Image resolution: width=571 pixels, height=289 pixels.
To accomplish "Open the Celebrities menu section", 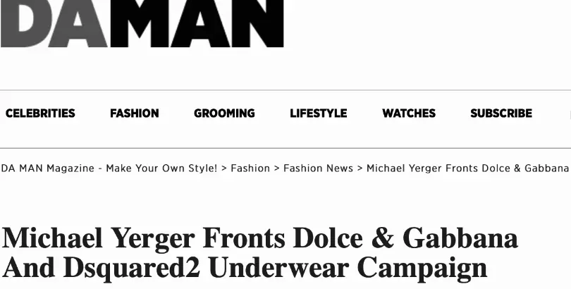I will 40,113.
